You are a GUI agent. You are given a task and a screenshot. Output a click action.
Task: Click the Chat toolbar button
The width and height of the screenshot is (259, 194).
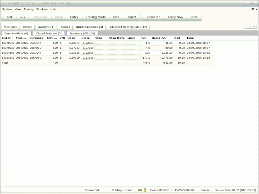(x=194, y=17)
